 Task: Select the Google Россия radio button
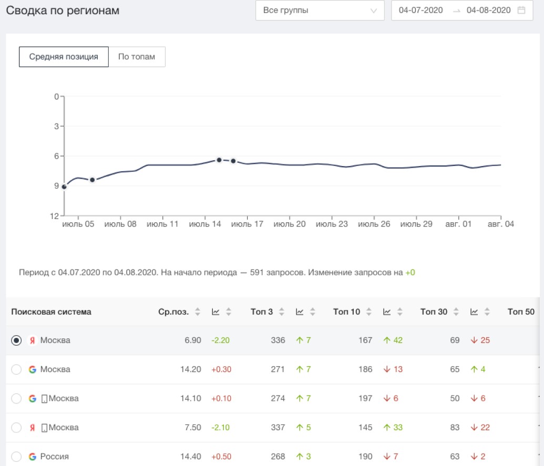17,456
